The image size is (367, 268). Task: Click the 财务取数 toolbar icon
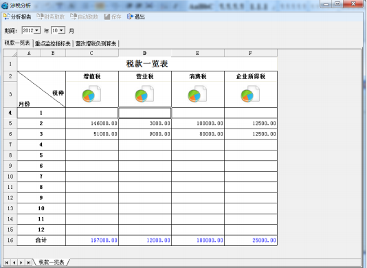click(x=40, y=16)
